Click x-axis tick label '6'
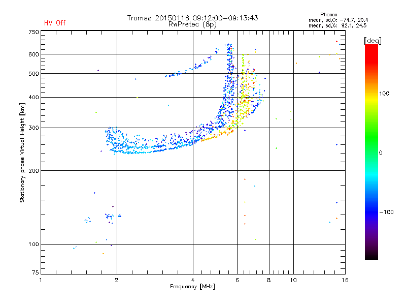This screenshot has width=406, height=305. (x=237, y=280)
